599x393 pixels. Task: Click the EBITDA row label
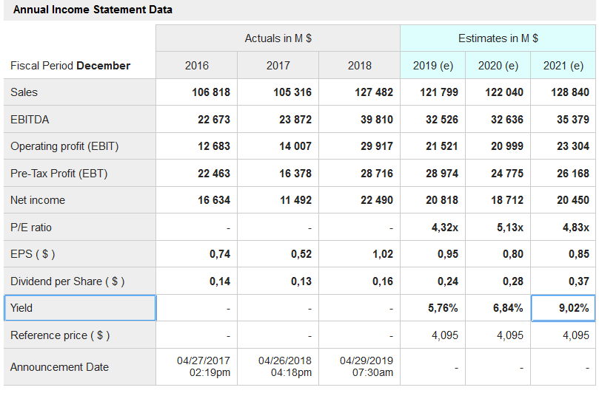30,119
